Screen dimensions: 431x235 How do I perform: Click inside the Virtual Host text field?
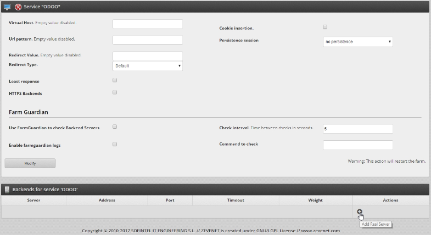click(x=147, y=24)
